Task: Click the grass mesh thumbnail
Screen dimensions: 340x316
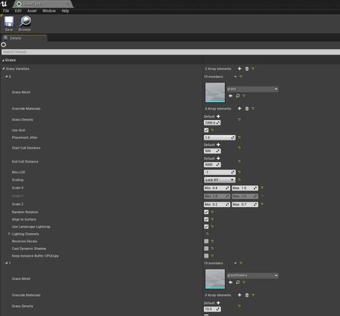Action: 215,93
